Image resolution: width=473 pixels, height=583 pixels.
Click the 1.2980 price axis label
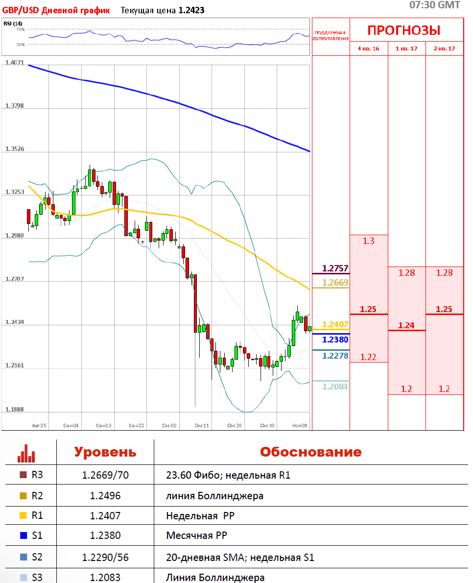coord(15,235)
